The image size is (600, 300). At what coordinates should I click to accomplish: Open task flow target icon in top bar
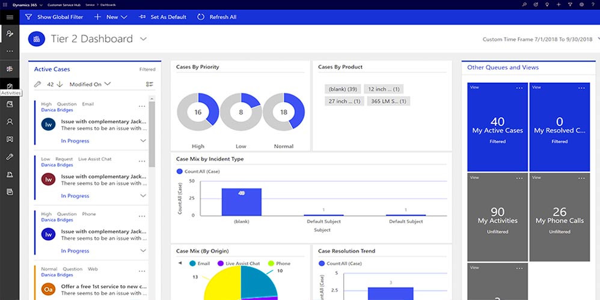coord(536,5)
